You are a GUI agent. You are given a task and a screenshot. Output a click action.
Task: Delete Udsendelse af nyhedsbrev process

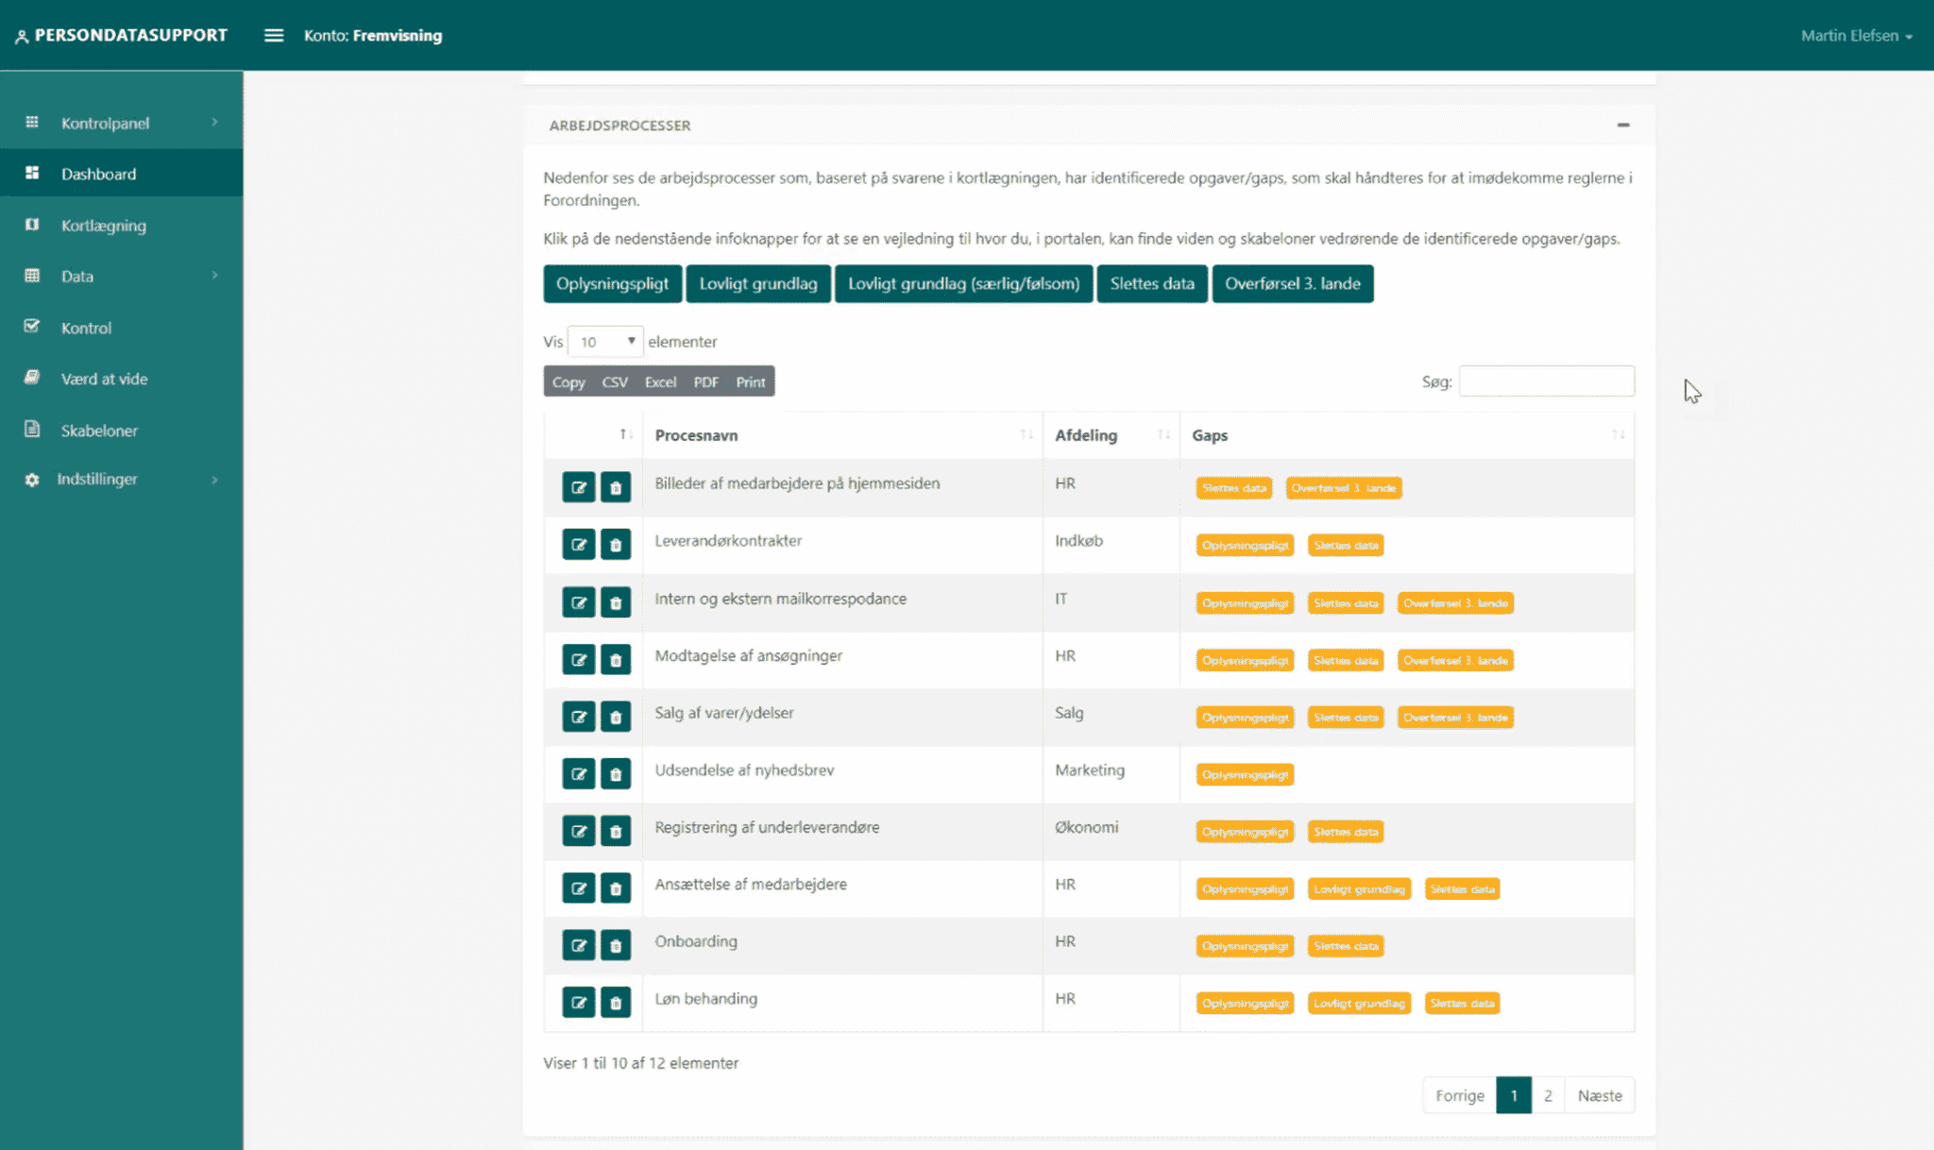(616, 774)
